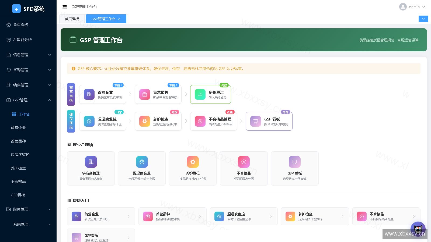Open AI智能分析 in the sidebar
The image size is (431, 242).
(28, 40)
